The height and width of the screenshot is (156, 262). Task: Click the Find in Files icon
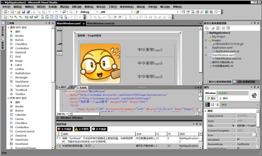click(x=138, y=12)
